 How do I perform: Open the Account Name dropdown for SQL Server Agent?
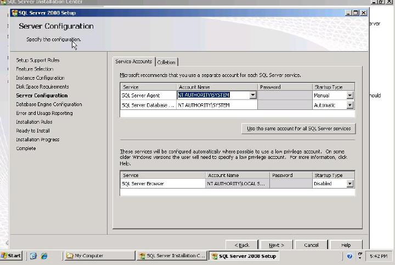point(253,95)
